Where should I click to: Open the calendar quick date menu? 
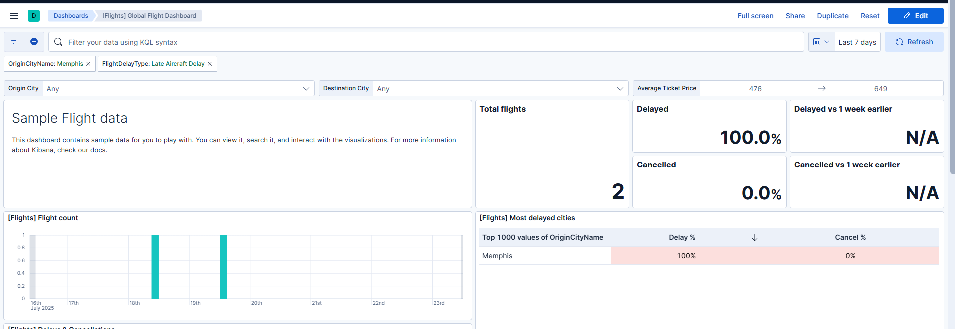point(821,42)
